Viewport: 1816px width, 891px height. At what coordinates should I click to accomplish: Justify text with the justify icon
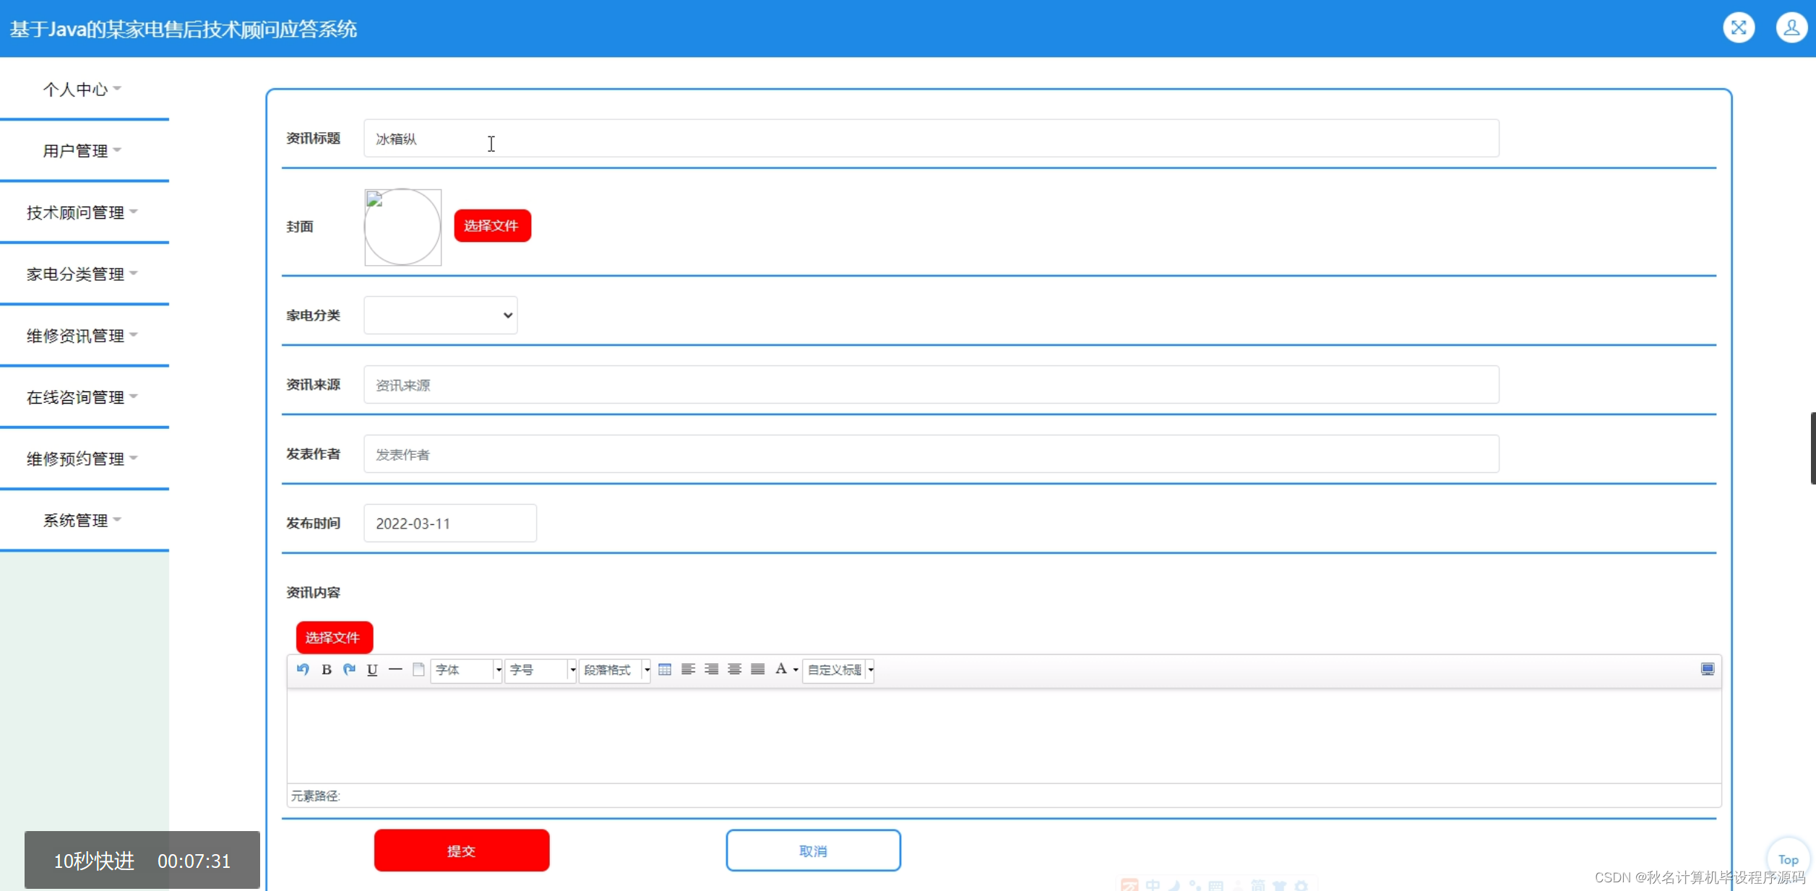(x=757, y=669)
